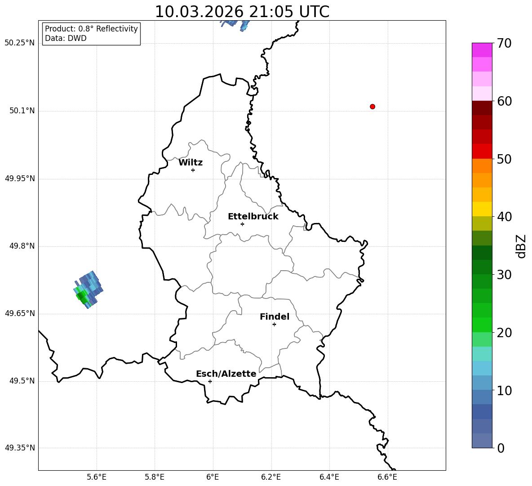
Task: Click the title 10.03.2026 21:05 UTC
Action: (x=242, y=12)
